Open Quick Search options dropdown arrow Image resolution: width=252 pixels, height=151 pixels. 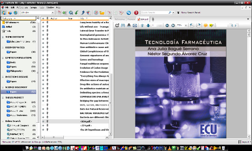[x=173, y=13]
